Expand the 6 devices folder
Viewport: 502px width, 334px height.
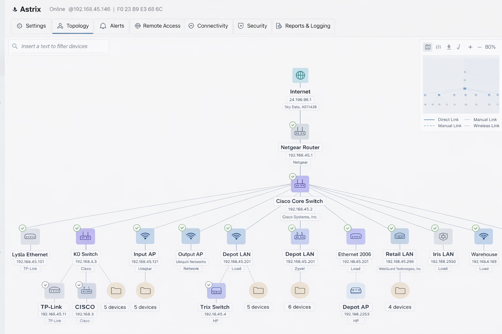point(300,290)
